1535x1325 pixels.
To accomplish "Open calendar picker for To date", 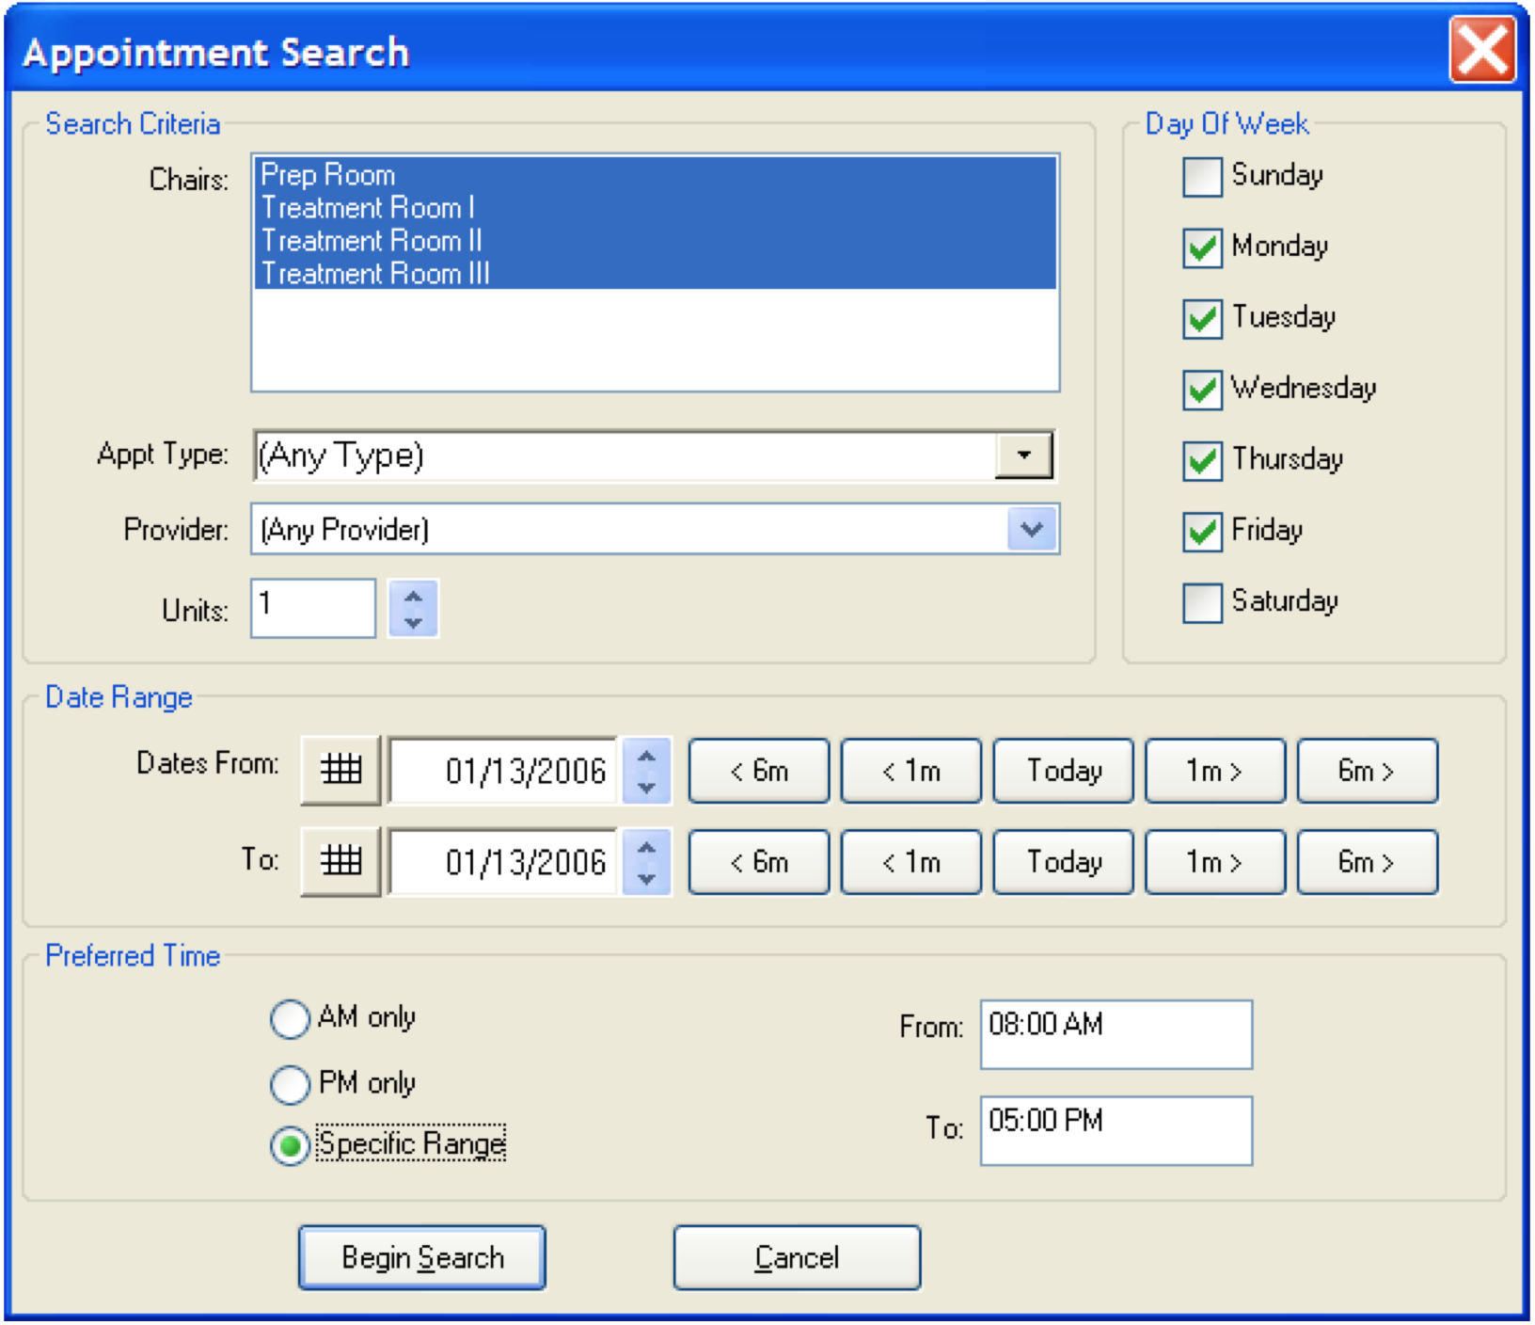I will (x=340, y=861).
